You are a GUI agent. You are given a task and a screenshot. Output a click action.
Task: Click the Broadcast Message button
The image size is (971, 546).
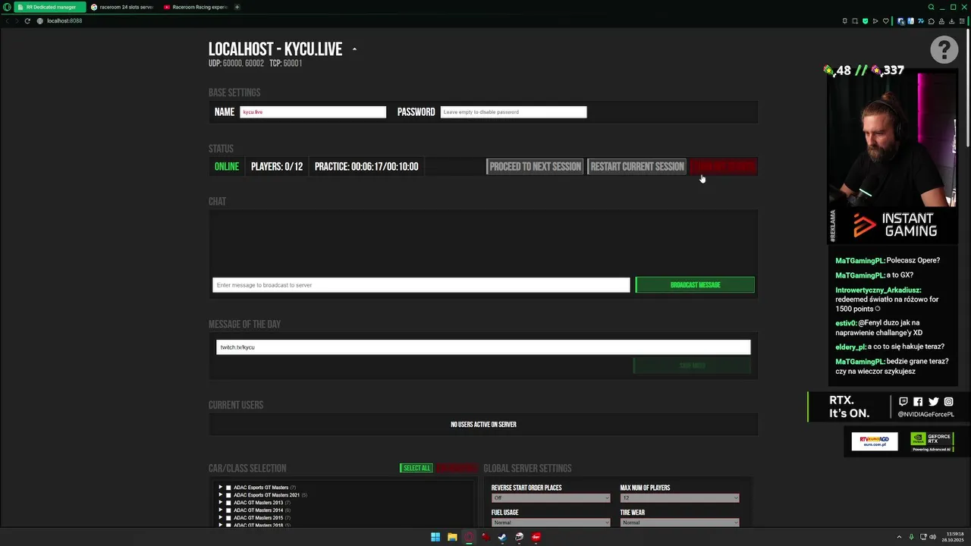click(695, 285)
